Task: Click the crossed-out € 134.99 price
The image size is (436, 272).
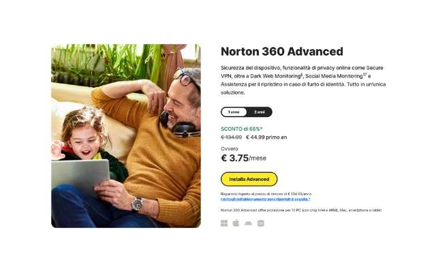Action: point(232,137)
